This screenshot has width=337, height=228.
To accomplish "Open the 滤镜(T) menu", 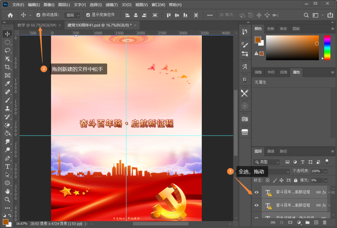I will tap(111, 5).
